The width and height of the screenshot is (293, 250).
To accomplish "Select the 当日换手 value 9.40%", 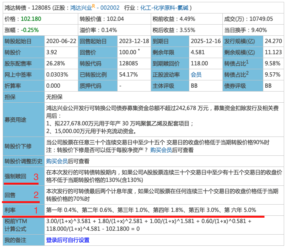I will (x=259, y=30).
